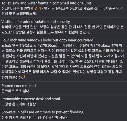
Task: Click the Korean line 고정형 콘크리트 책걸상
Action: (19, 104)
